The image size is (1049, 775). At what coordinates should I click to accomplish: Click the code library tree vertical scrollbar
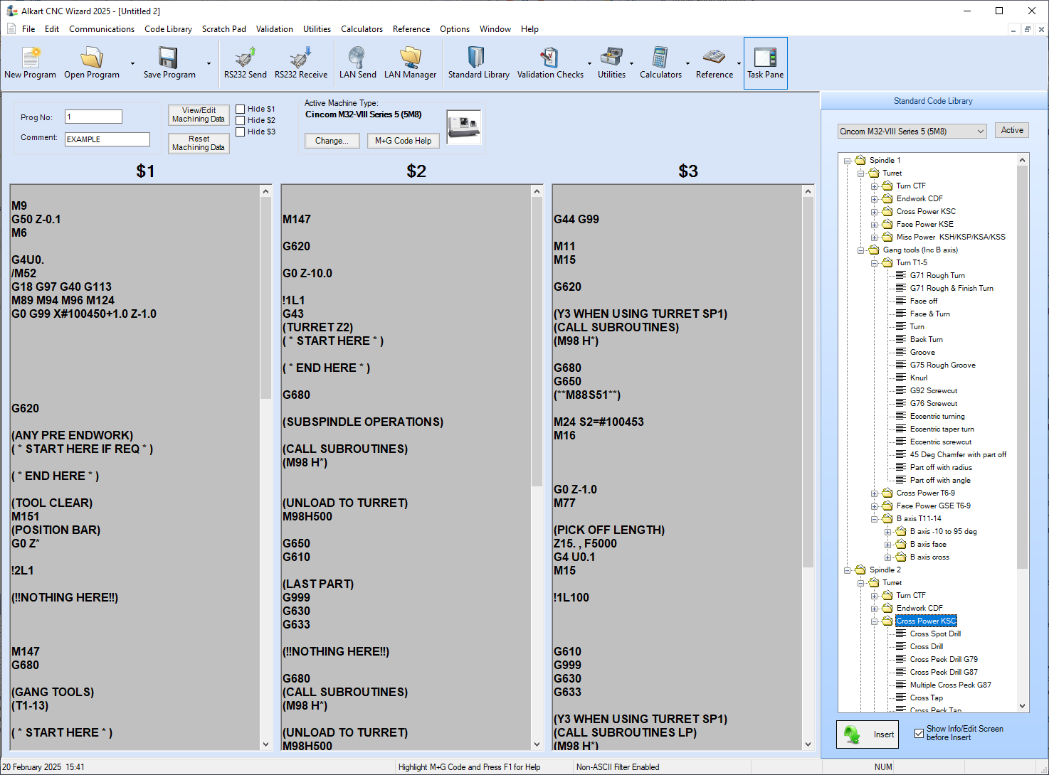click(1023, 433)
